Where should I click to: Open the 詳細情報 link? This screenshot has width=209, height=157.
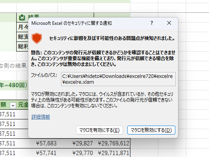(x=41, y=117)
